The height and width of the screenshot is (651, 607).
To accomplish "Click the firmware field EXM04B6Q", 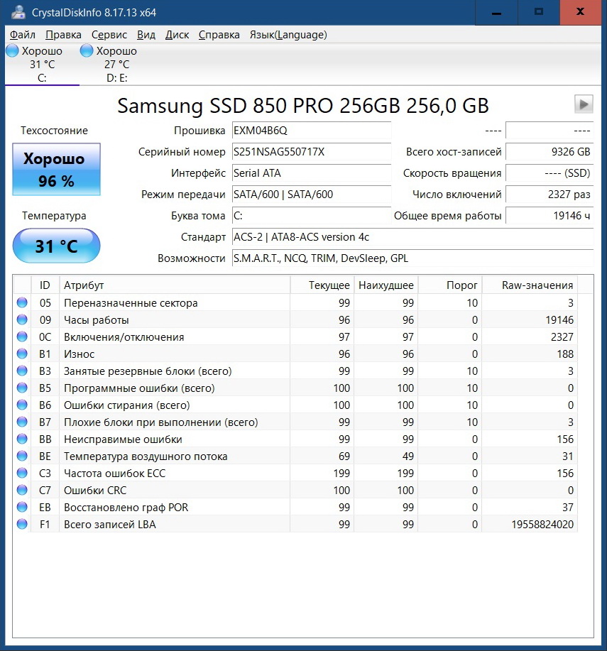I will coord(312,131).
